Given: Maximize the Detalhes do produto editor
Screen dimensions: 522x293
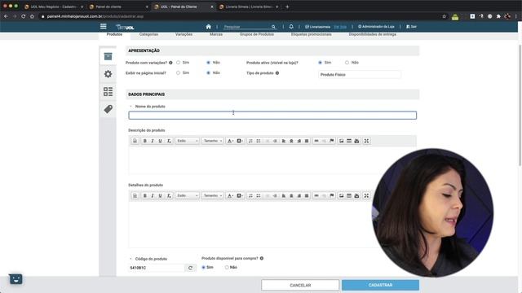Looking at the screenshot, I should coord(366,195).
